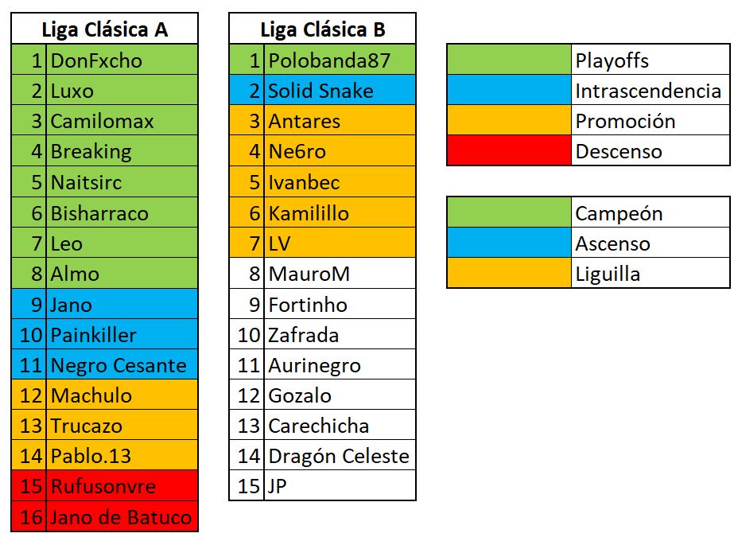The image size is (738, 541).
Task: Select the Negro Cesante cell
Action: (x=122, y=365)
